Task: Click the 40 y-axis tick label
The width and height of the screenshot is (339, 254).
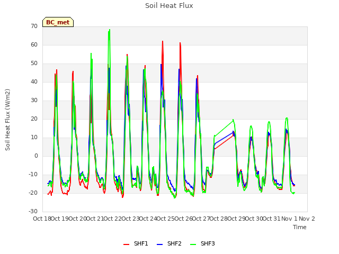Action: tap(34, 81)
